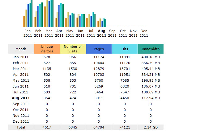
Task: Click the Sep 2011 chart axis label
Action: click(112, 33)
